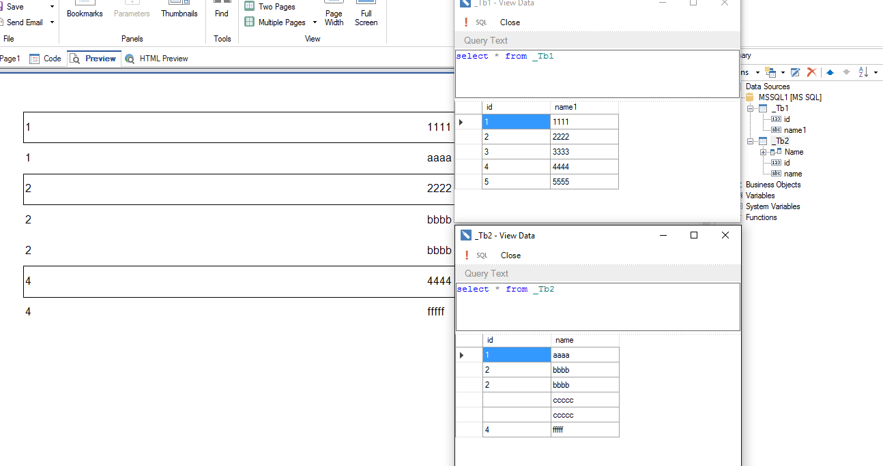
Task: Open the sort dropdown arrow in dictionary toolbar
Action: (x=874, y=72)
